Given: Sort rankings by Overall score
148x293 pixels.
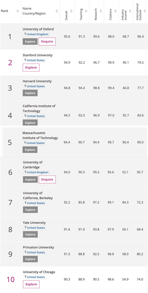Looking at the screenshot, I should (71, 11).
